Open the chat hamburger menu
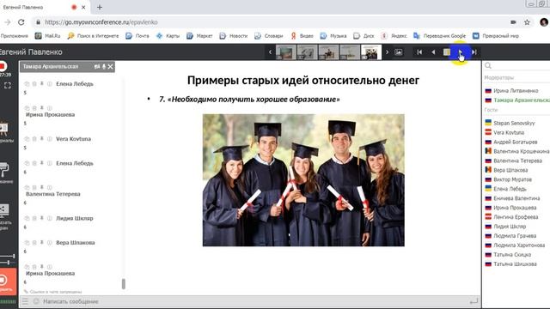The height and width of the screenshot is (309, 550). click(25, 301)
